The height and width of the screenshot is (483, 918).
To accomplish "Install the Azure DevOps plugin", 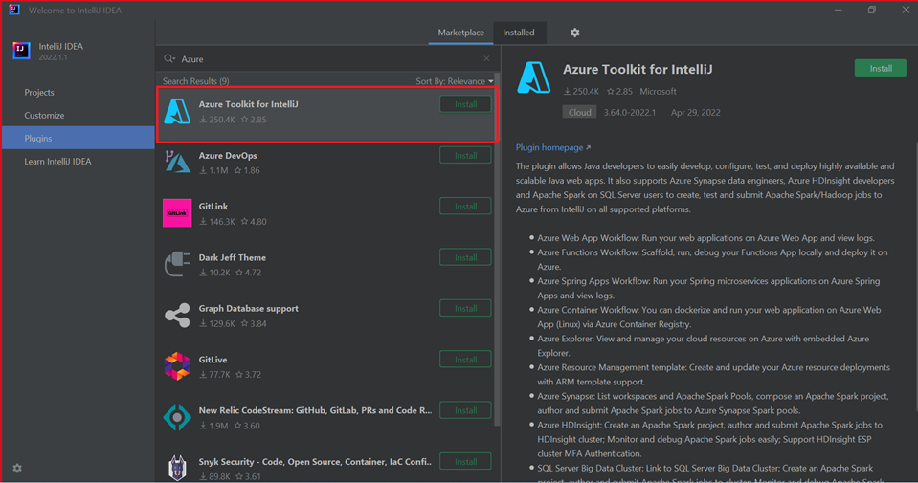I will tap(465, 156).
